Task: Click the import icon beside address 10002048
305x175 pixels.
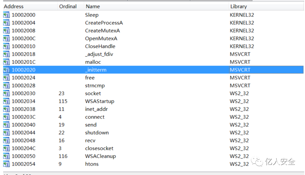Action: [6, 140]
